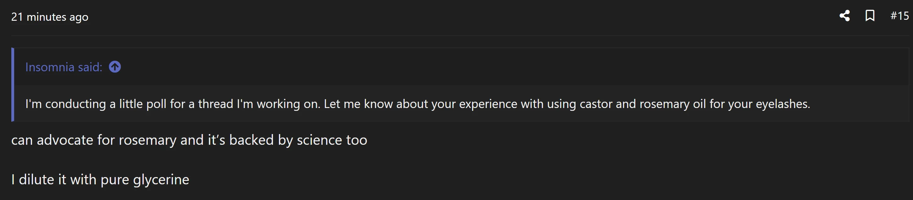Viewport: 913px width, 200px height.
Task: Click the word "eyelashes" in the quote
Action: (x=782, y=104)
